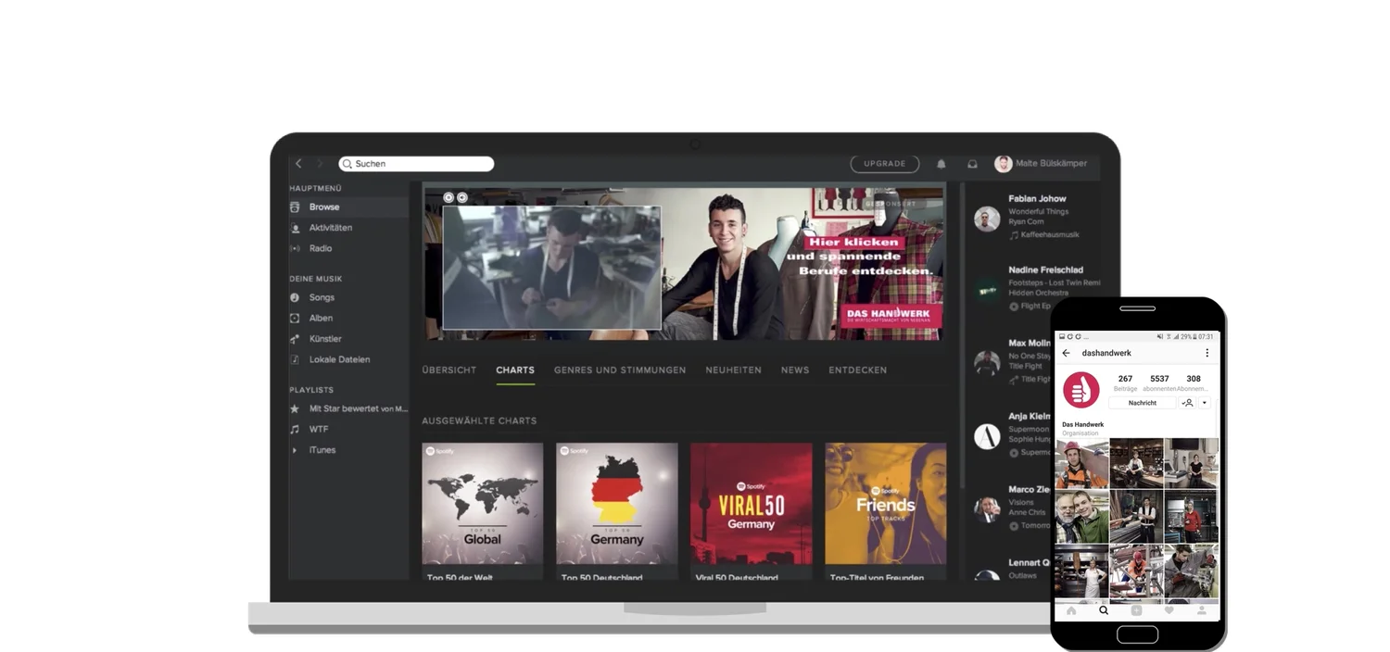Click the Upgrade button
The width and height of the screenshot is (1390, 652).
click(x=885, y=164)
